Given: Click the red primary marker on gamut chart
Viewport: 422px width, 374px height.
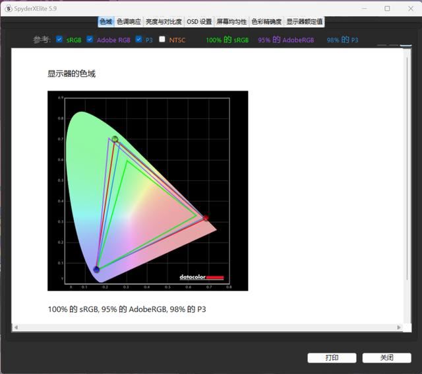Looking at the screenshot, I should pyautogui.click(x=206, y=217).
